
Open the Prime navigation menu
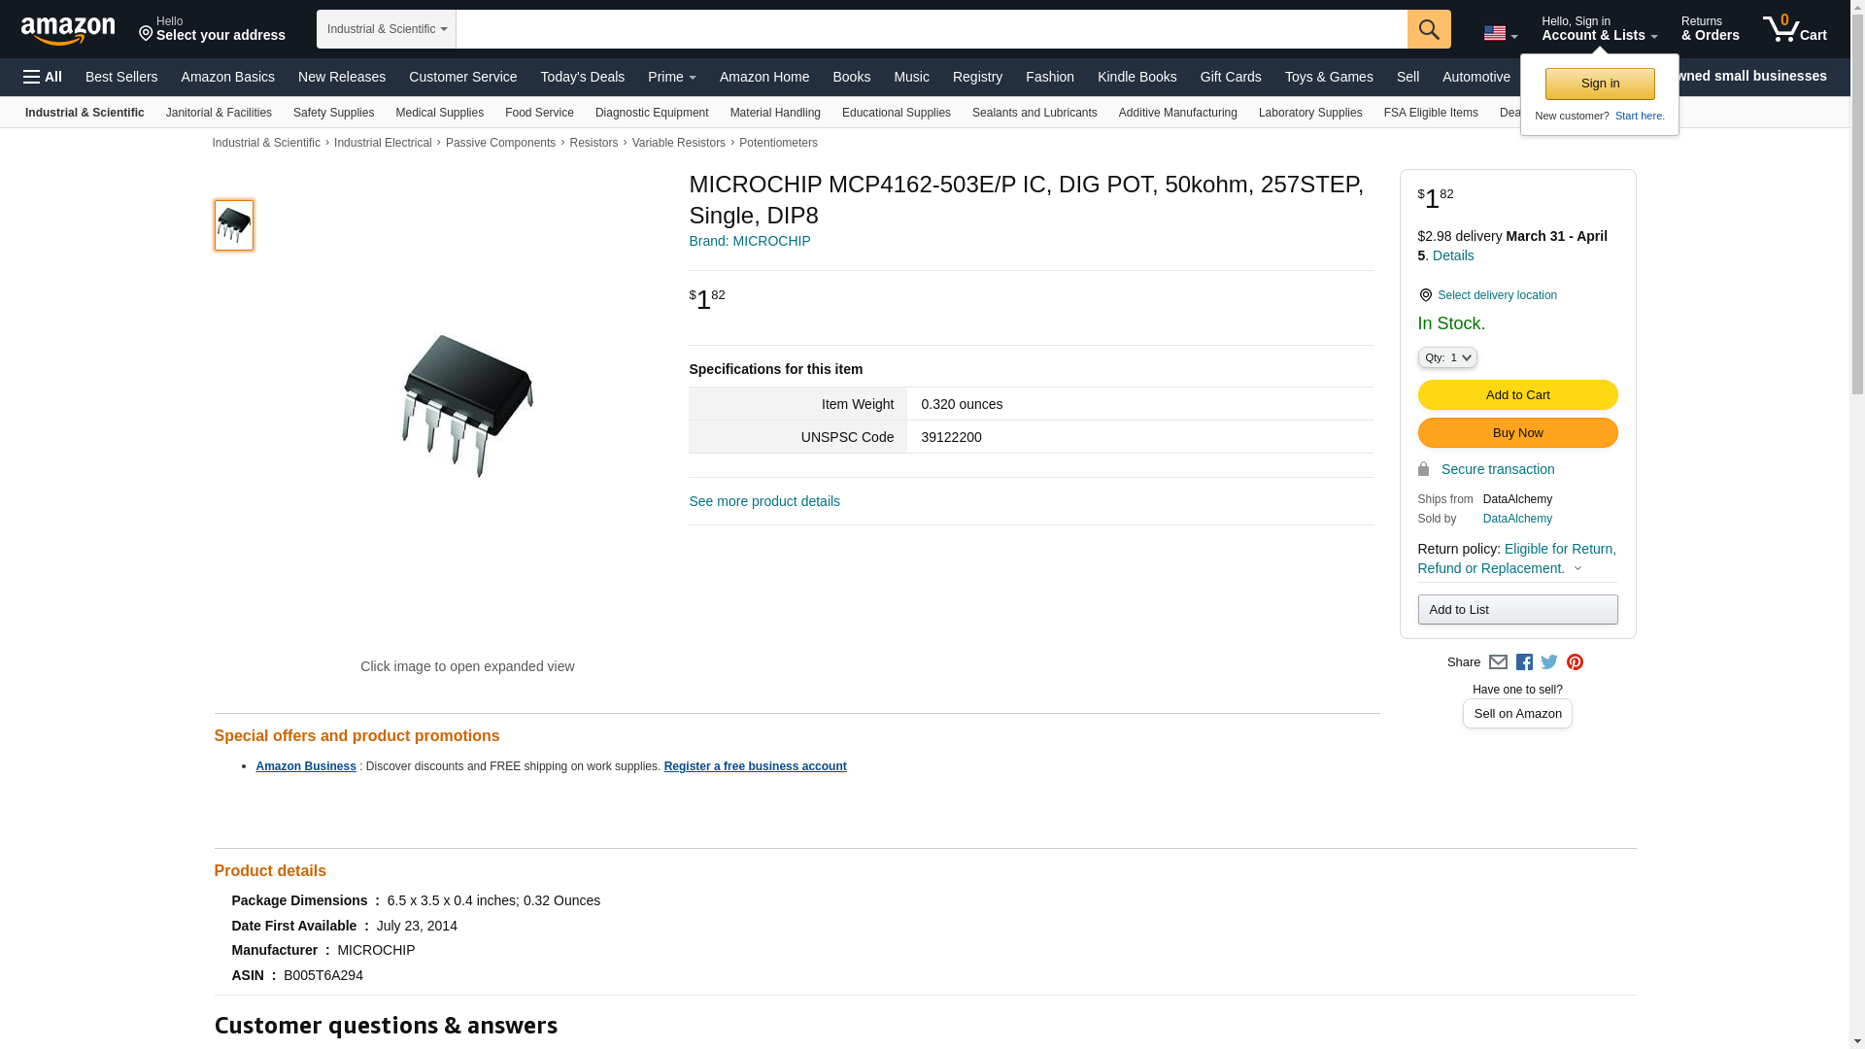[672, 77]
